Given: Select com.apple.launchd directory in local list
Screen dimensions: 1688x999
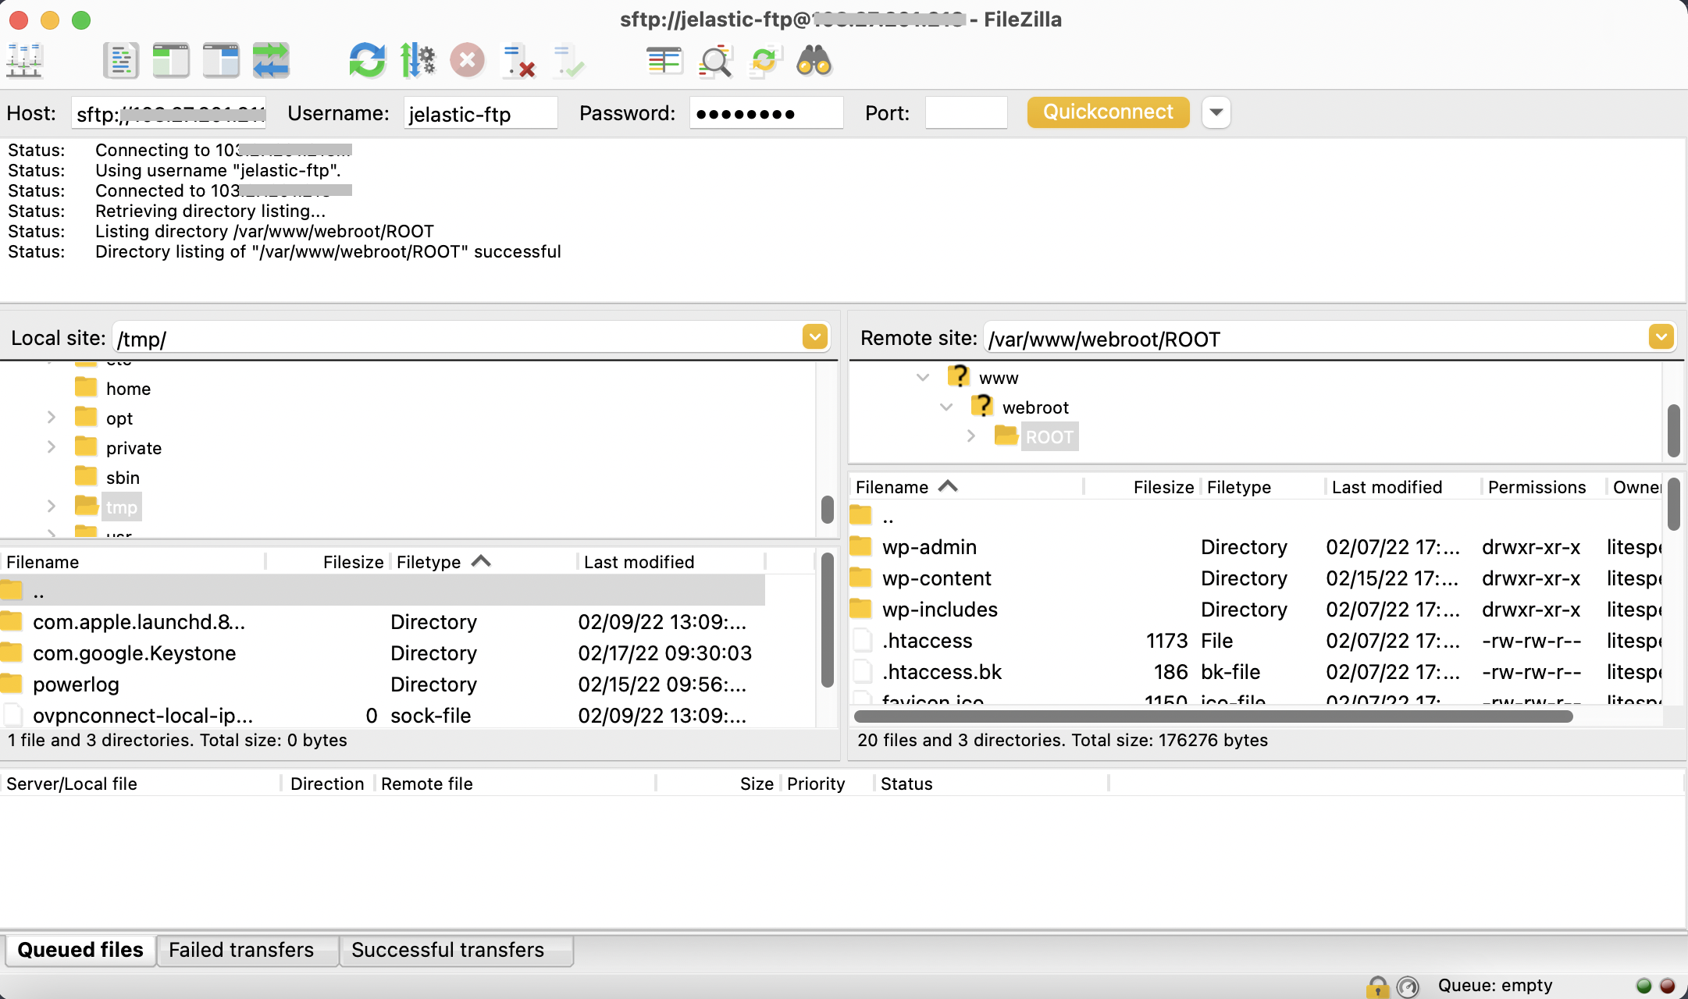Looking at the screenshot, I should coord(383,622).
